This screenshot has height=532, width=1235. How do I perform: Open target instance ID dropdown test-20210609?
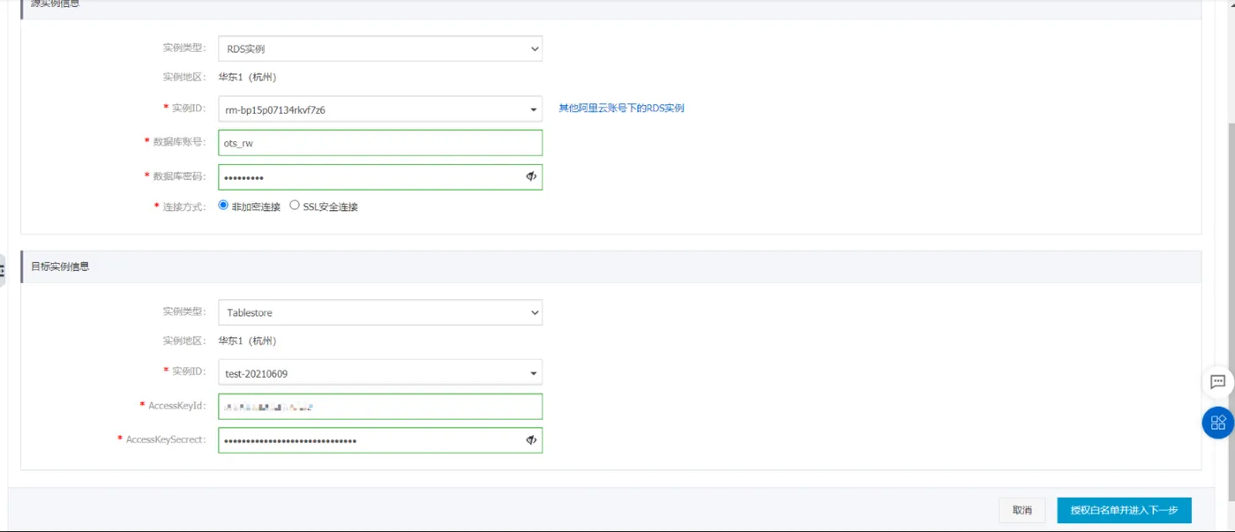tap(380, 373)
